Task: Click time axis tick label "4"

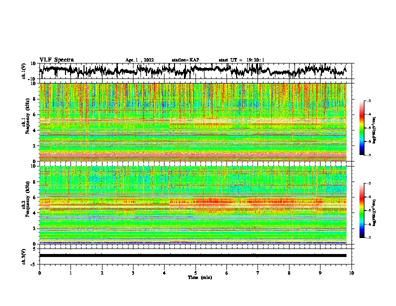Action: click(x=164, y=273)
